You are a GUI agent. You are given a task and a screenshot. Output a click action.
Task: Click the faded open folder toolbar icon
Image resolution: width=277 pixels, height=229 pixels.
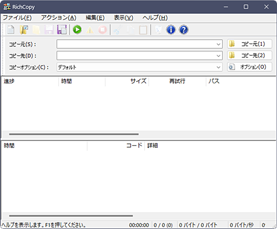pos(36,30)
